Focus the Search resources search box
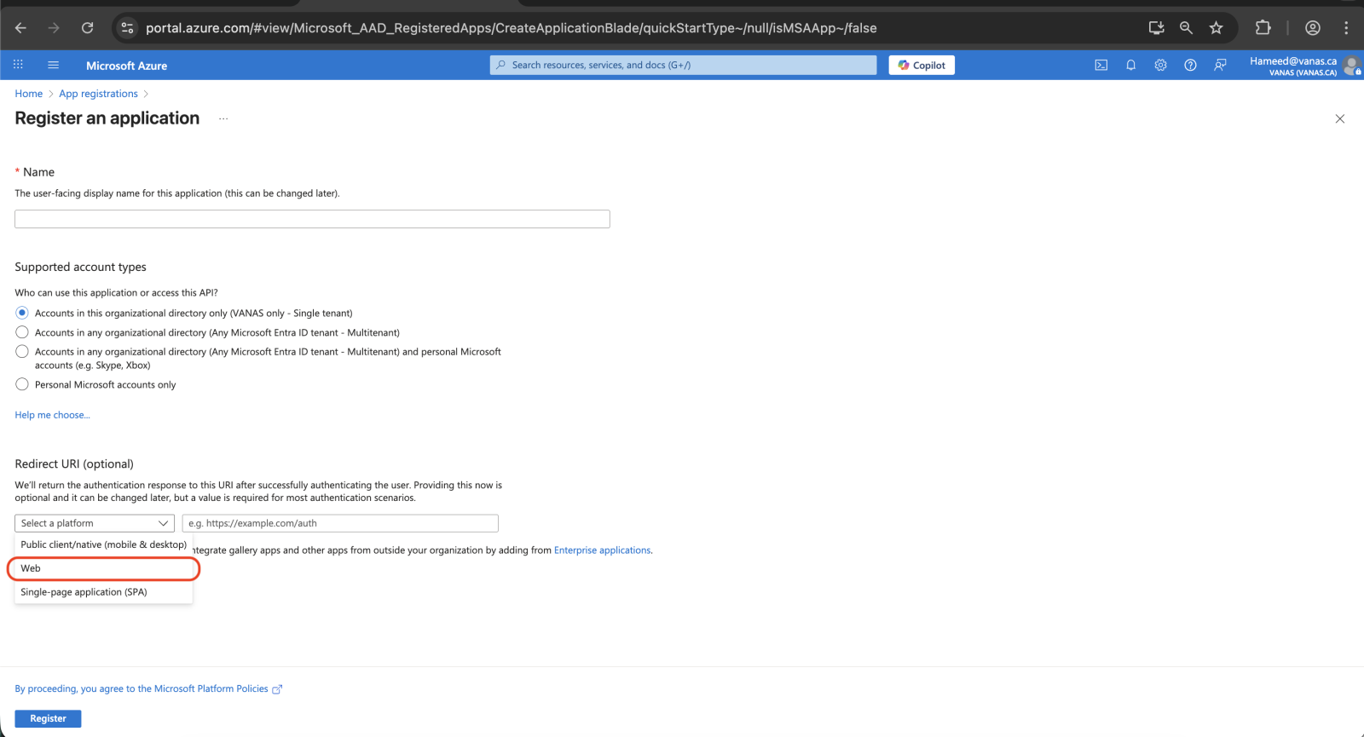The height and width of the screenshot is (737, 1364). 683,65
